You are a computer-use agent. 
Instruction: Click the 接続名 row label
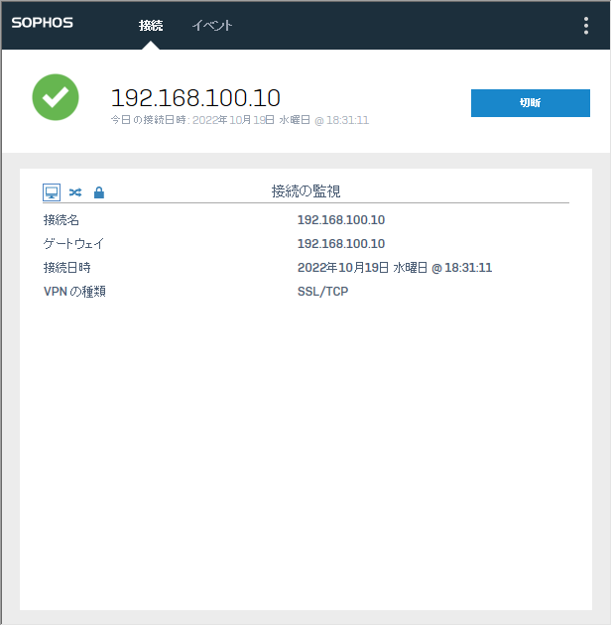[x=61, y=220]
